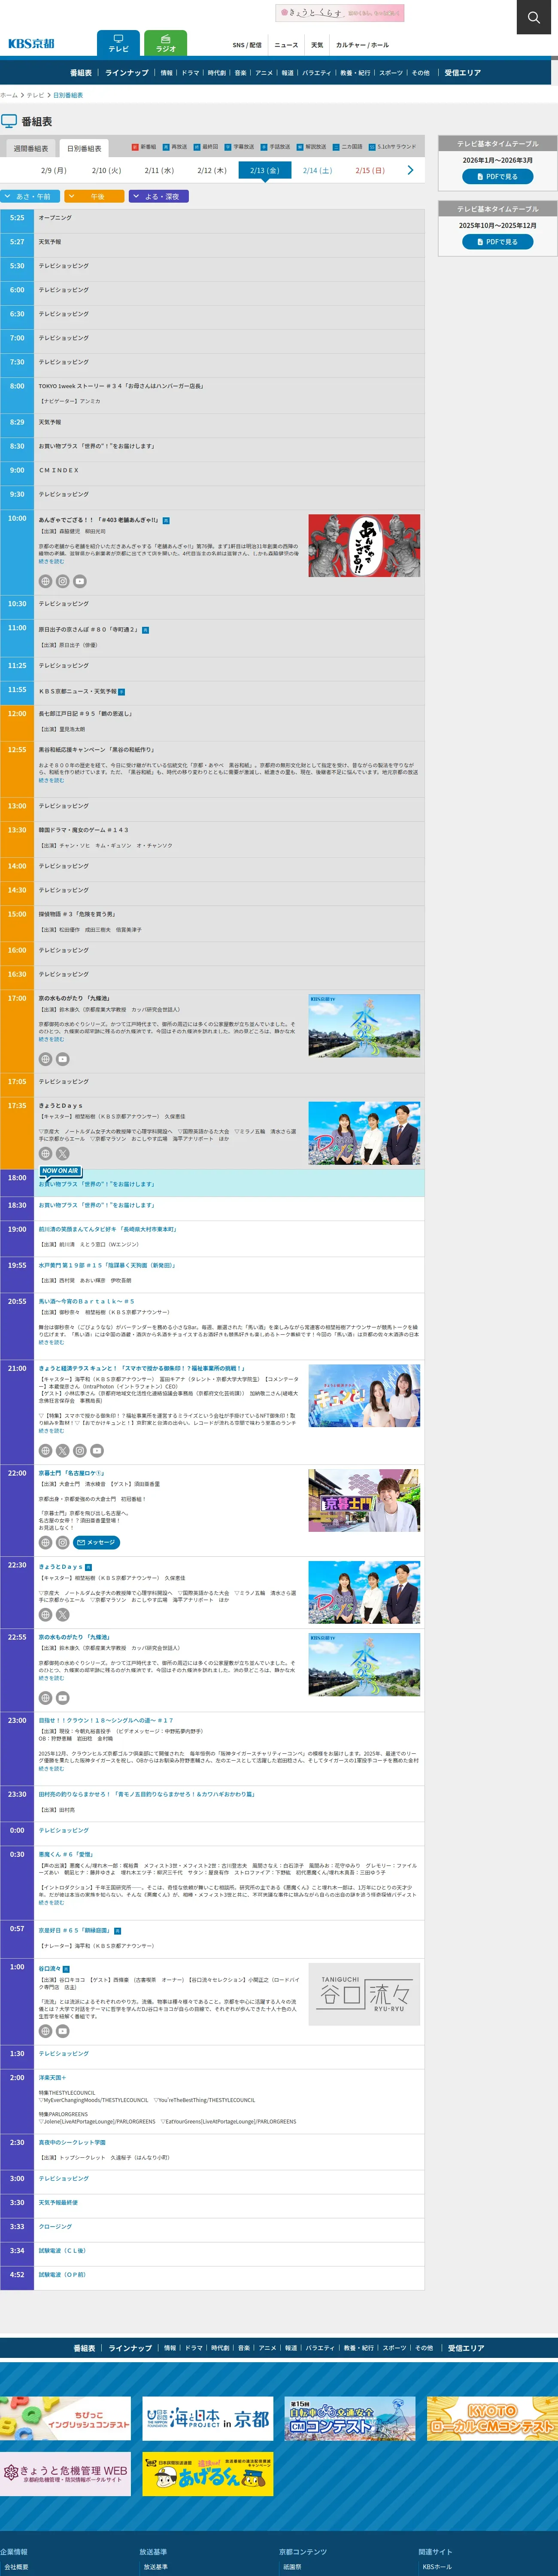The height and width of the screenshot is (2576, 558).
Task: Open the ニュース header link
Action: pyautogui.click(x=286, y=45)
